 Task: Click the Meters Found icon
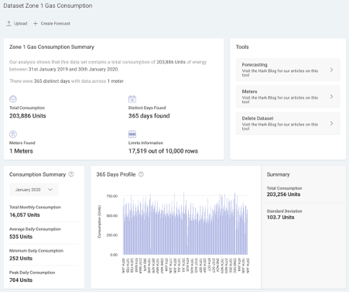[x=13, y=134]
